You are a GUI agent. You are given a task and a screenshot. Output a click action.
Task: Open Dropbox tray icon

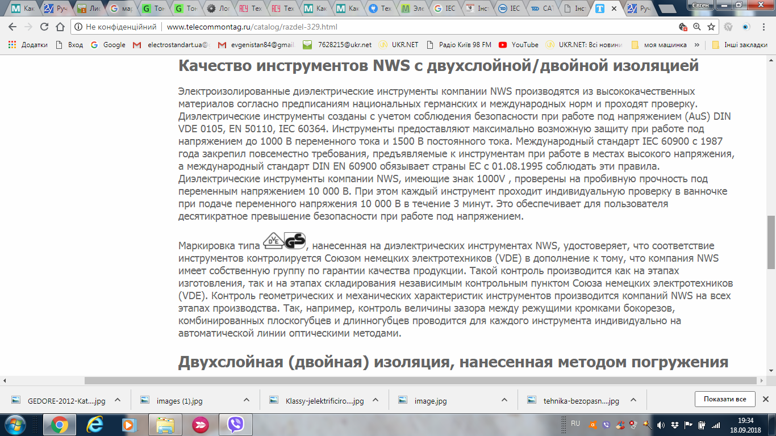click(674, 424)
